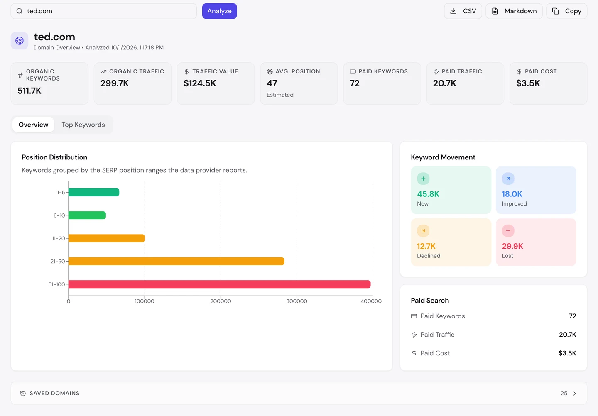Click the dollar icon next to Paid Cost row

[414, 353]
